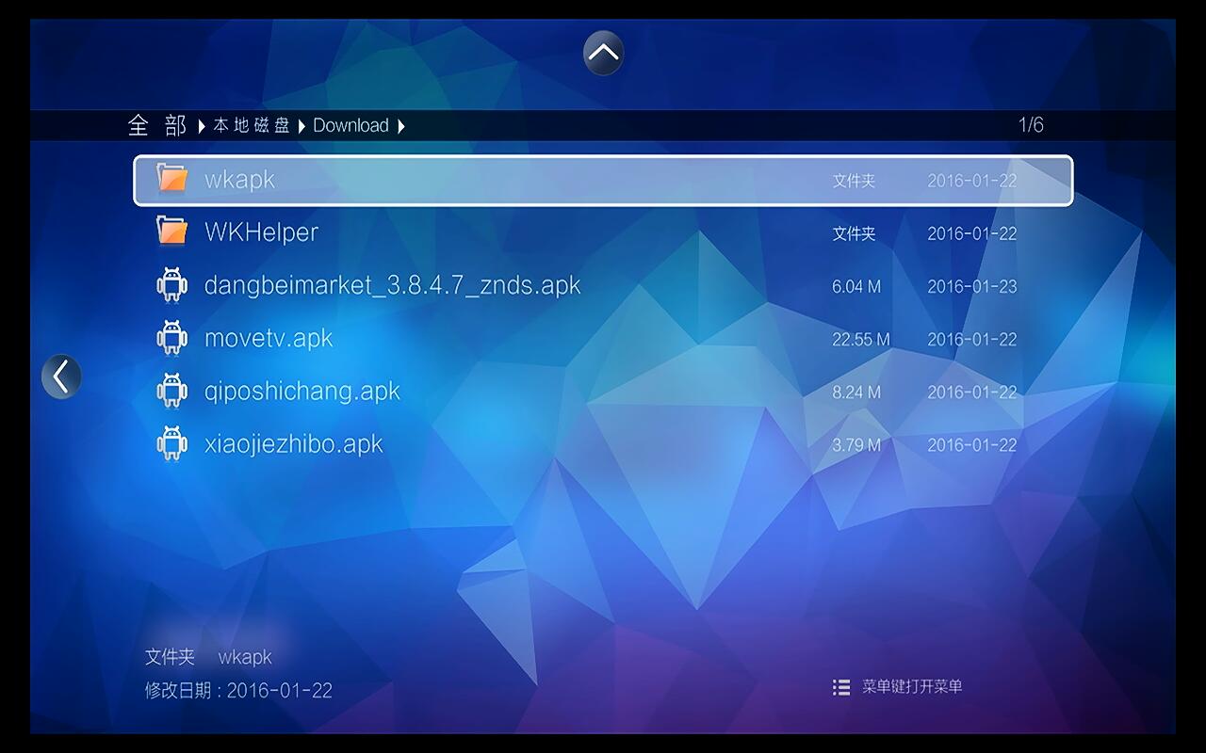Switch to the 全部 category tab
This screenshot has height=753, width=1206.
[156, 125]
